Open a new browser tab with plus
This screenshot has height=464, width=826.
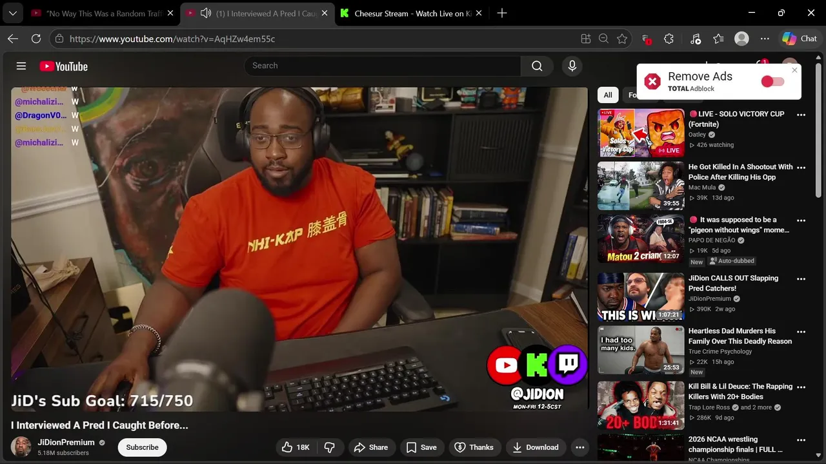point(502,13)
